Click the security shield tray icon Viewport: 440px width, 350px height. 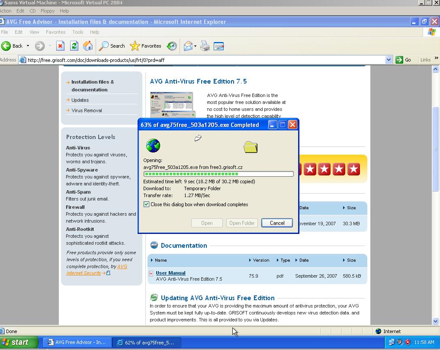click(x=408, y=342)
